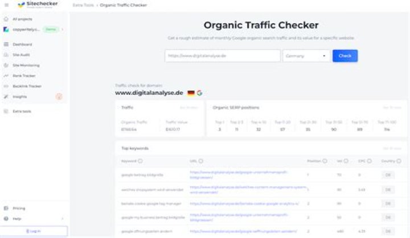Open the Site Monitoring sidebar icon

(6, 65)
